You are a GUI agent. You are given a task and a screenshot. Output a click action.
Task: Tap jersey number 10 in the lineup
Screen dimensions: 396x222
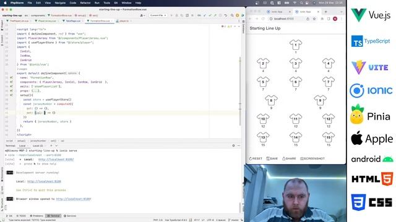coord(263,119)
